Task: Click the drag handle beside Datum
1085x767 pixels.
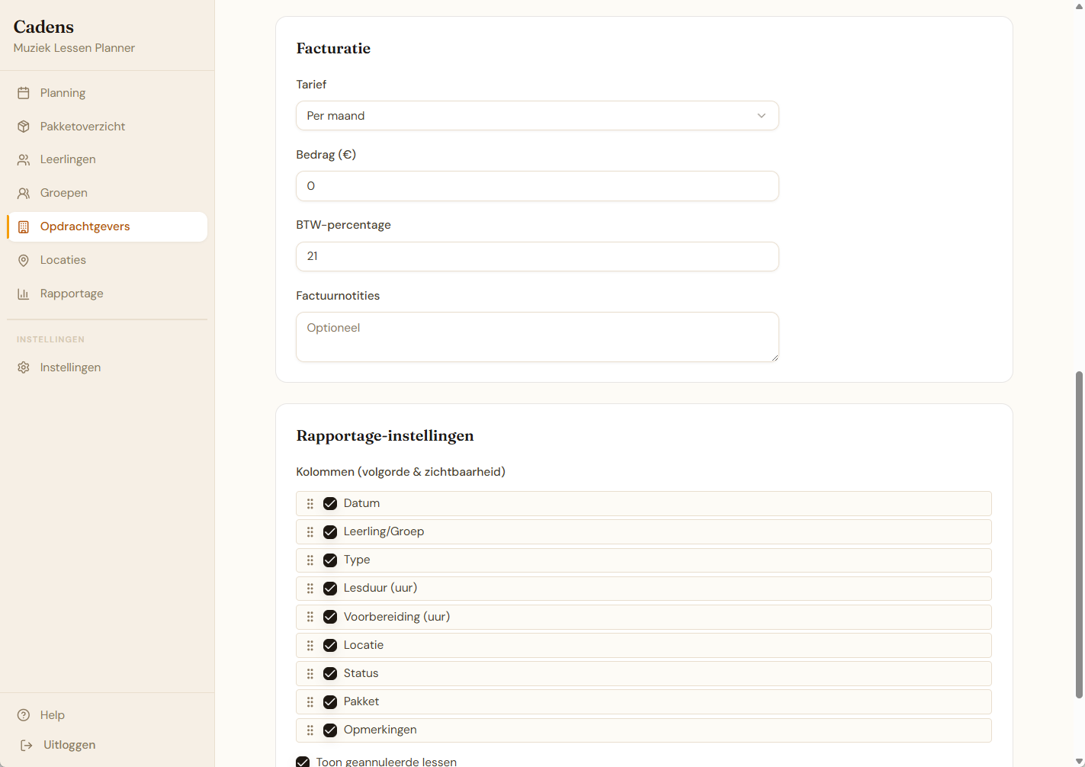Action: pyautogui.click(x=310, y=504)
